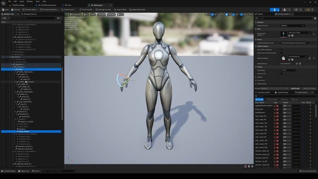Image resolution: width=318 pixels, height=179 pixels.
Task: Switch to the Asset Browser tab
Action: tap(282, 92)
